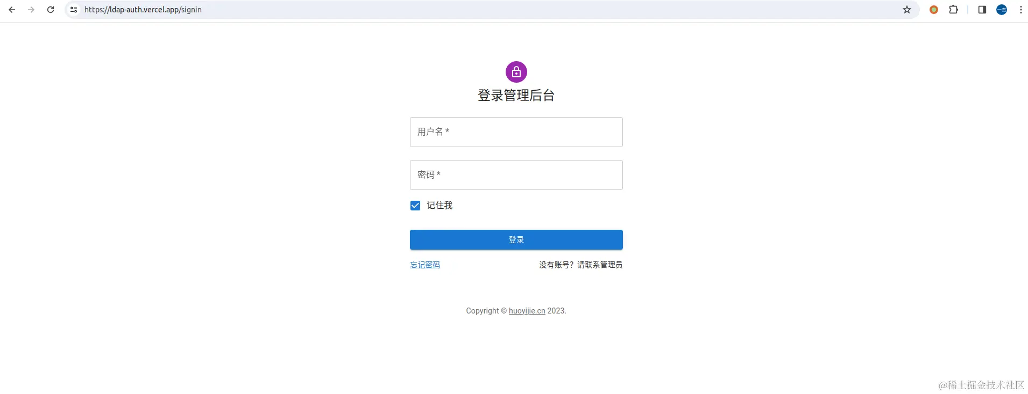Bookmark this page with the star icon
The width and height of the screenshot is (1028, 394).
pyautogui.click(x=907, y=10)
